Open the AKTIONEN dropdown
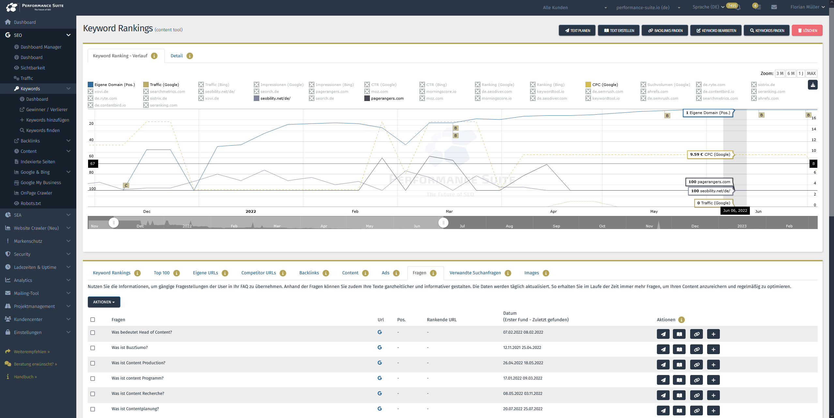 coord(104,302)
